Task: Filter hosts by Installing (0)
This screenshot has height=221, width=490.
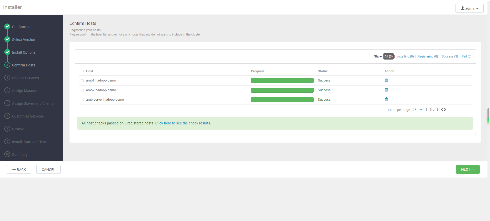Action: click(405, 56)
